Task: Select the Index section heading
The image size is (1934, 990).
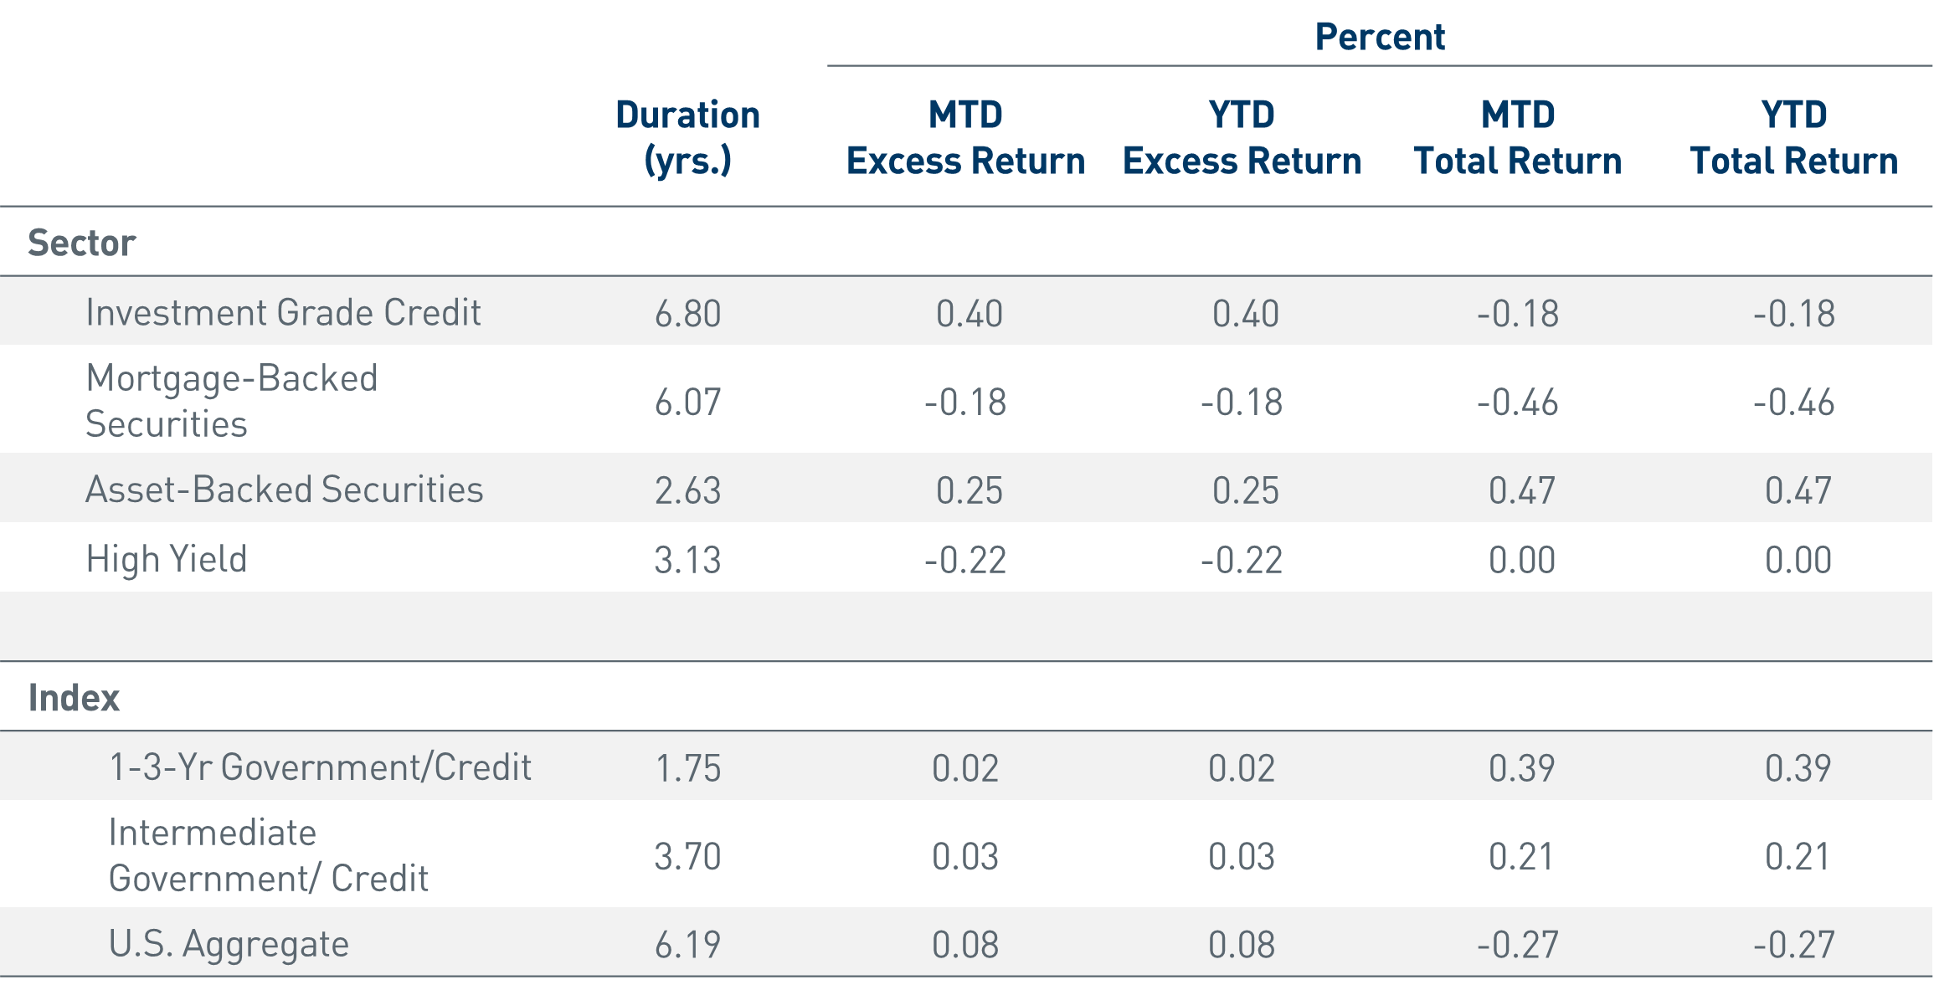Action: (x=74, y=697)
